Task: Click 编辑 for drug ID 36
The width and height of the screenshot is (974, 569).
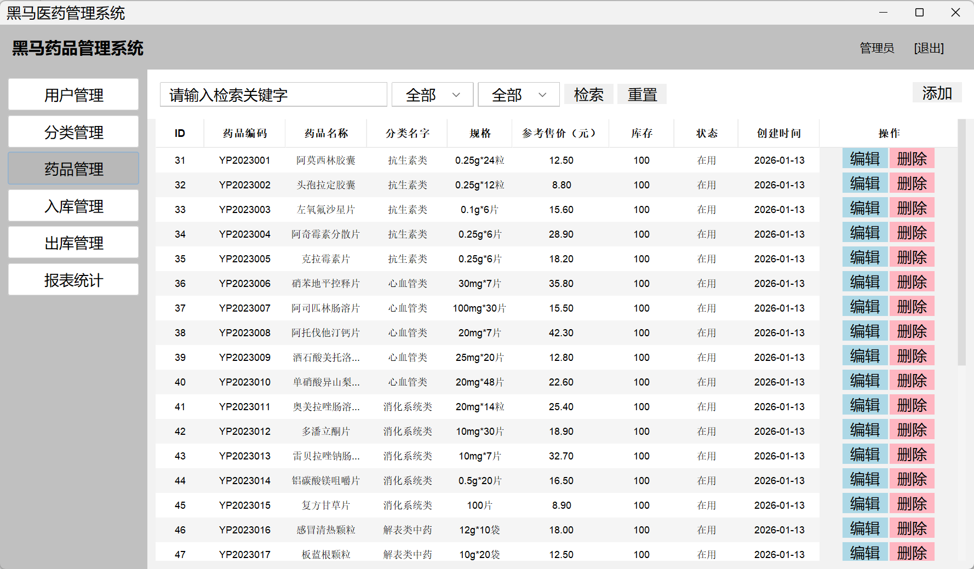Action: pos(865,282)
